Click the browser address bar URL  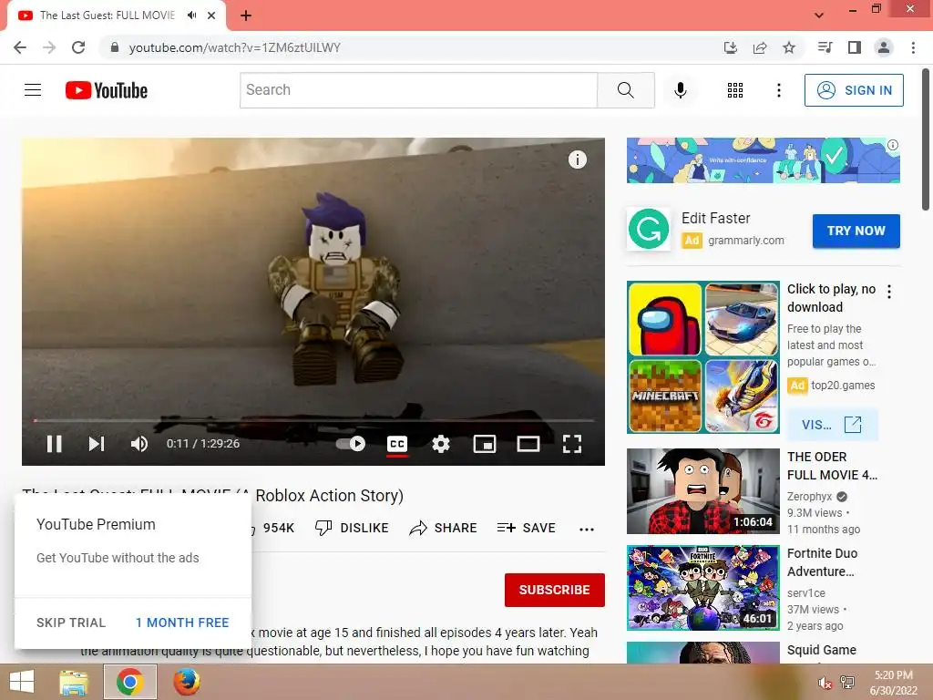pyautogui.click(x=235, y=47)
